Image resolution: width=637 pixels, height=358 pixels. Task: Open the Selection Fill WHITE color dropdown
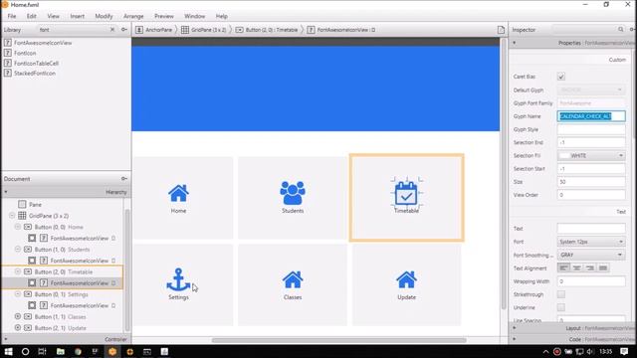(591, 155)
